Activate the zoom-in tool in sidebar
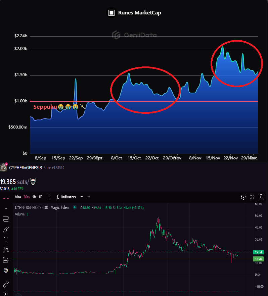The image size is (268, 296). [6, 294]
